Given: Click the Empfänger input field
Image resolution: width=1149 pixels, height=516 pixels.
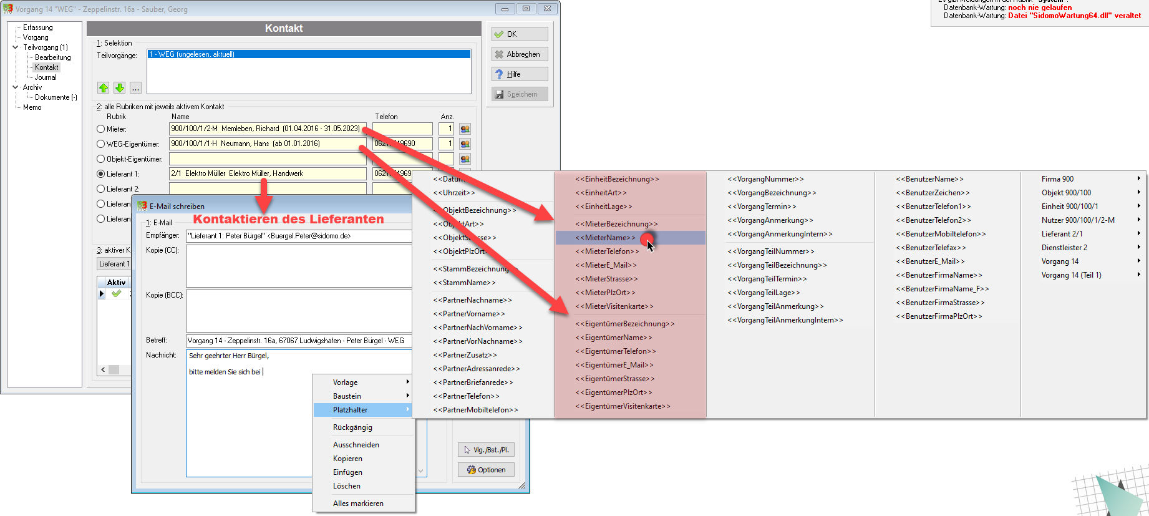Looking at the screenshot, I should (299, 236).
